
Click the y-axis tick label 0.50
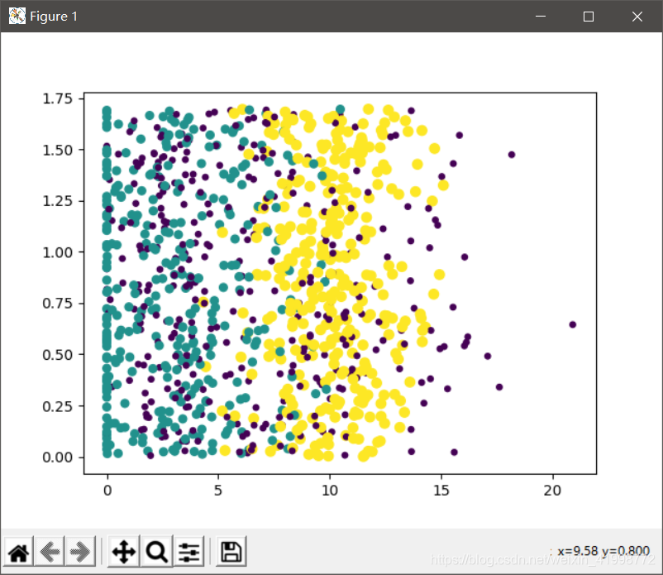coord(58,355)
